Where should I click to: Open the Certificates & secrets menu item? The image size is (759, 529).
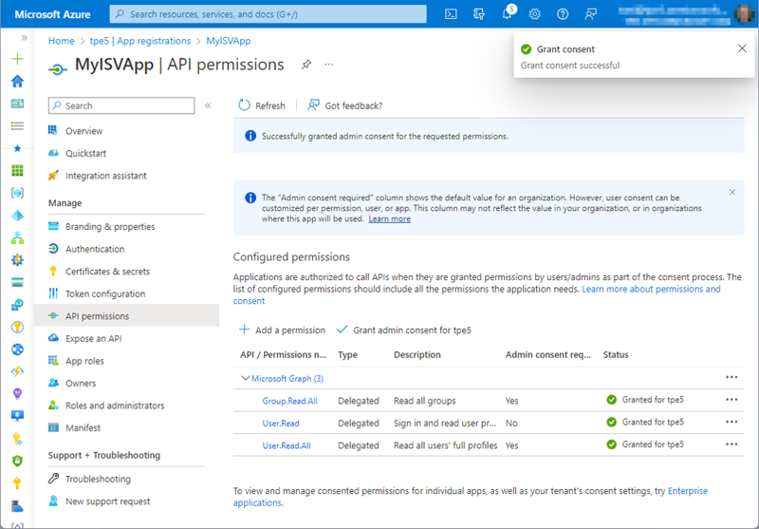tap(107, 272)
